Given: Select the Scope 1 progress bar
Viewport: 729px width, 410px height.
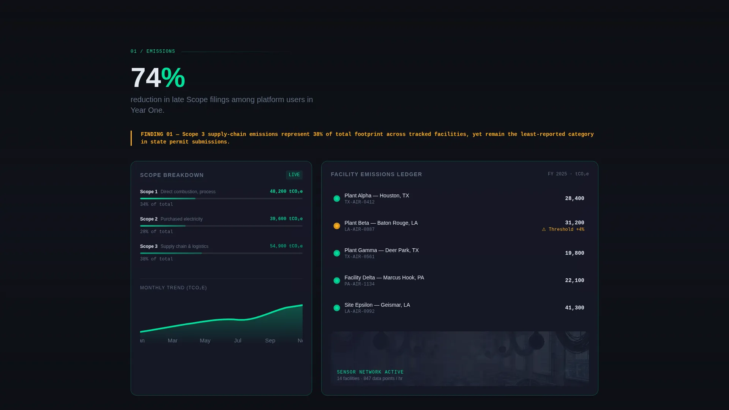Looking at the screenshot, I should tap(221, 199).
